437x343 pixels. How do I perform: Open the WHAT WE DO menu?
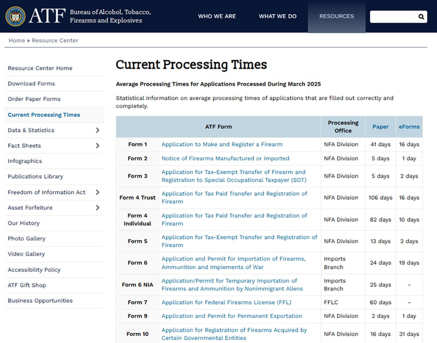click(x=277, y=16)
